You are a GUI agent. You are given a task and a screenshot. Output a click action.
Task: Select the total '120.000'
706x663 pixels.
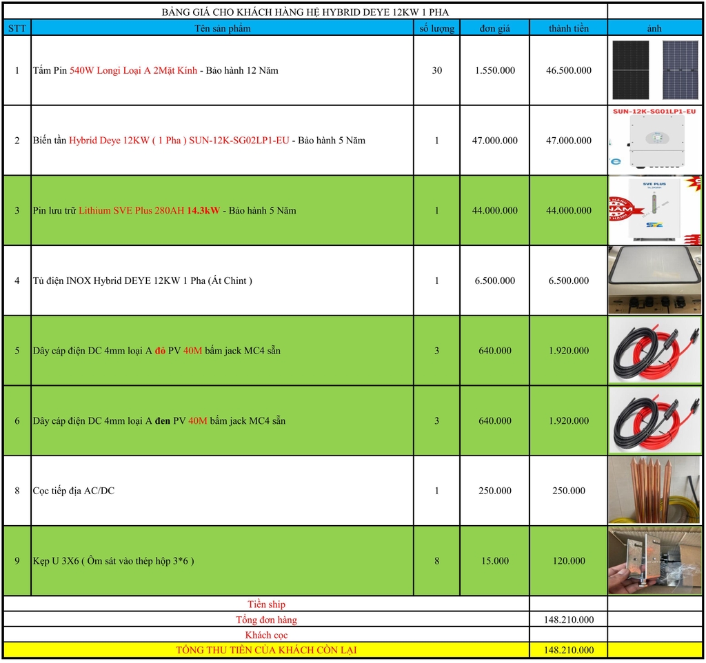(x=569, y=561)
